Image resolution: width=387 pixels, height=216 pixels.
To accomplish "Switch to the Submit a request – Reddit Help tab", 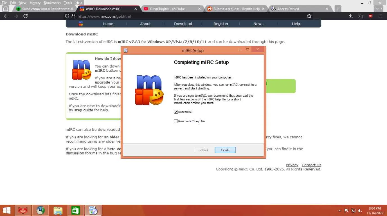I will (236, 9).
